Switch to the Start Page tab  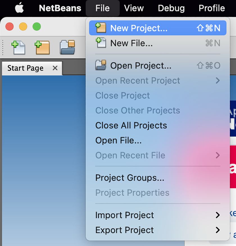pyautogui.click(x=25, y=68)
